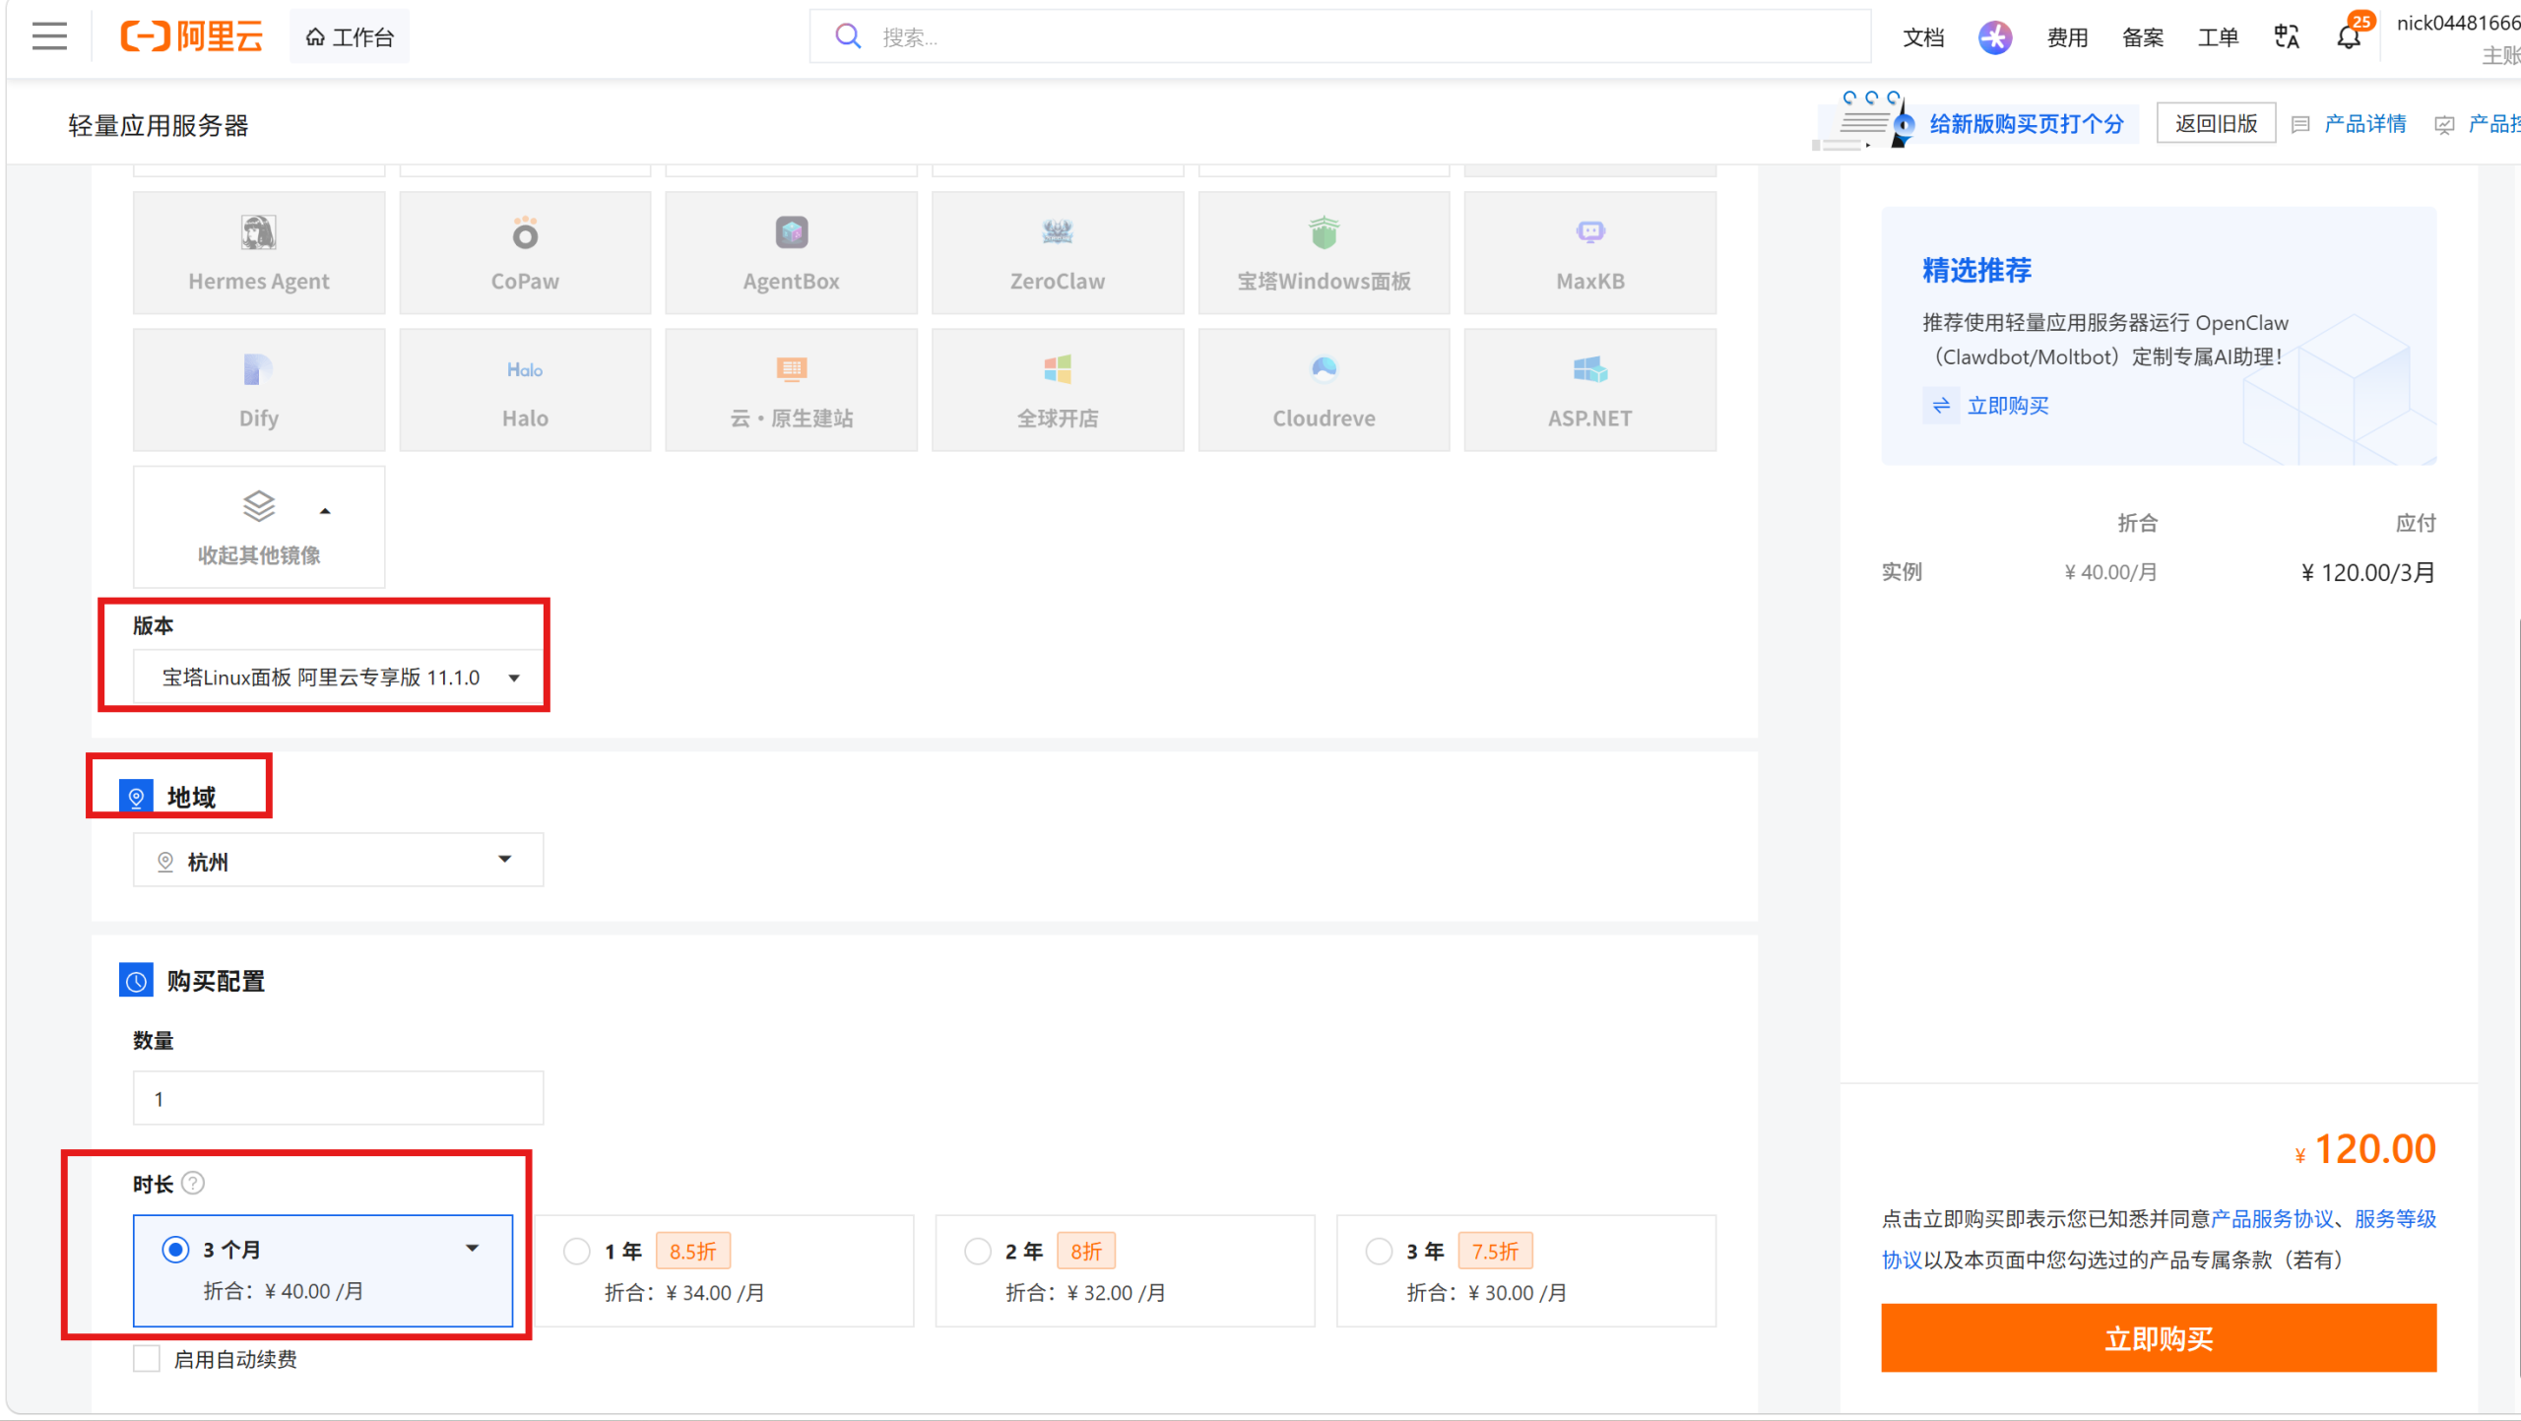Click the 数量 quantity input field
The height and width of the screenshot is (1421, 2521).
[338, 1098]
